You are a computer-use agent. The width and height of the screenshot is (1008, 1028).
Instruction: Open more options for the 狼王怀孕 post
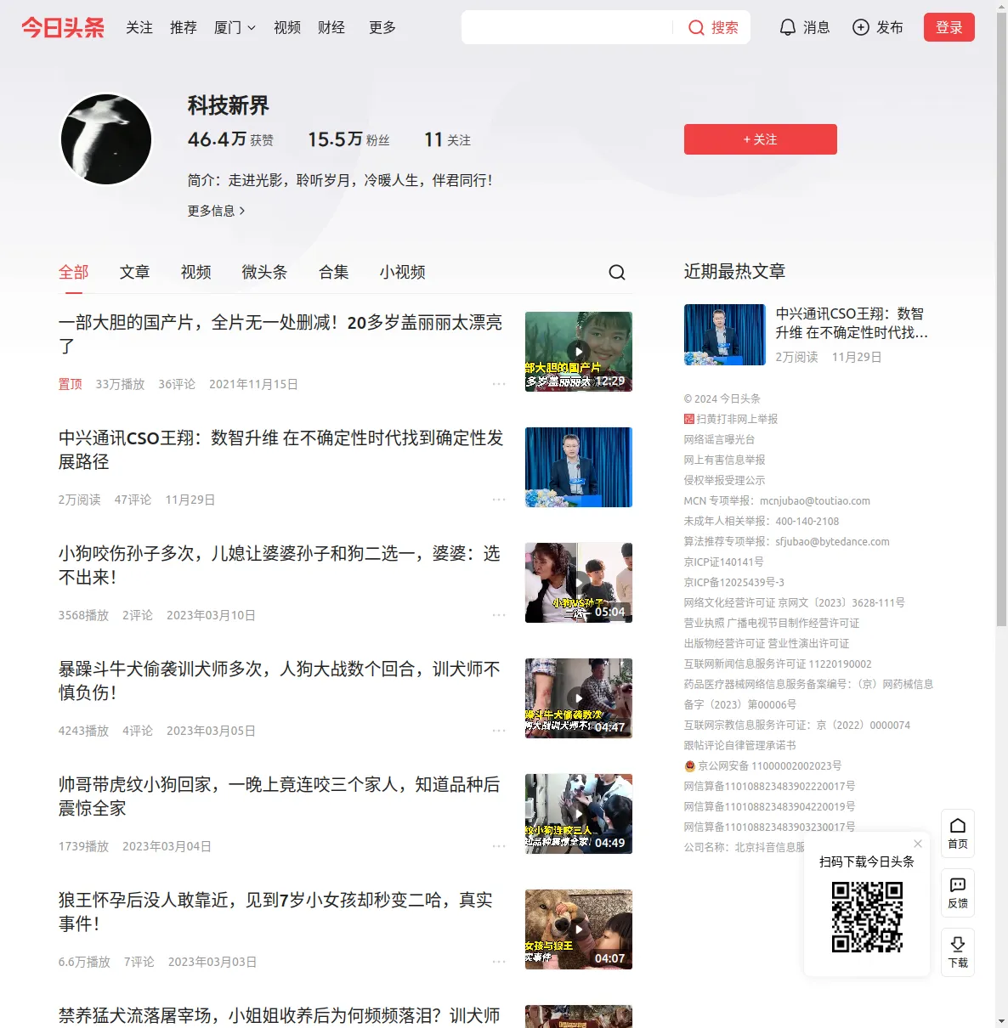tap(499, 962)
